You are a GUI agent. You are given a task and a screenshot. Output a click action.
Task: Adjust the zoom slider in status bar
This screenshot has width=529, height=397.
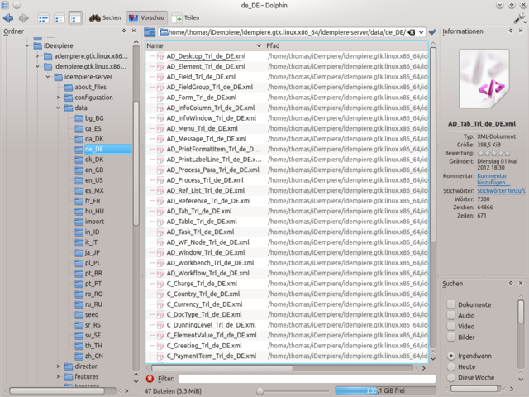260,390
